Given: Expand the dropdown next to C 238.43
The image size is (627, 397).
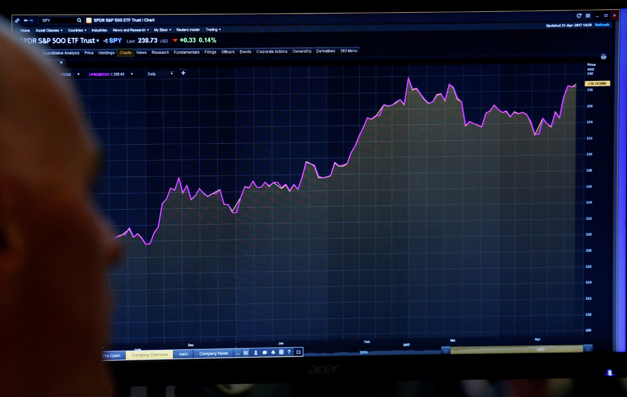Looking at the screenshot, I should pos(131,74).
